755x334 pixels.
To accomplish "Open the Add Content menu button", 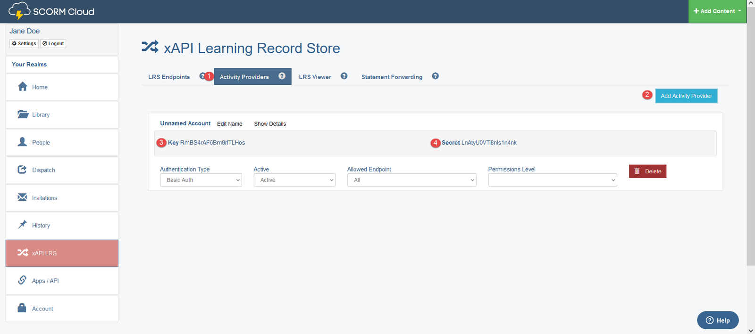I will pyautogui.click(x=717, y=11).
